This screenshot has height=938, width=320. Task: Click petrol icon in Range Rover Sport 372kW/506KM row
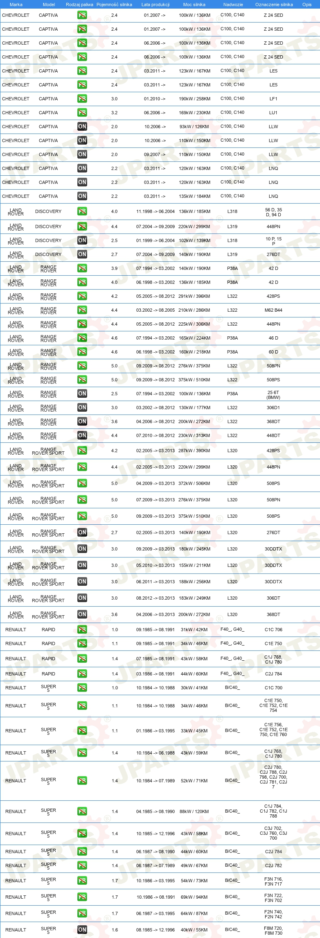82,483
